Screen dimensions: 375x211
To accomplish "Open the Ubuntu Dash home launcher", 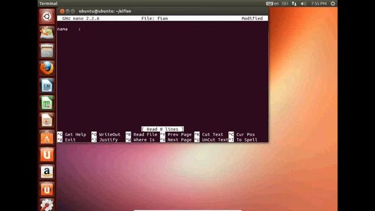I will pyautogui.click(x=47, y=16).
